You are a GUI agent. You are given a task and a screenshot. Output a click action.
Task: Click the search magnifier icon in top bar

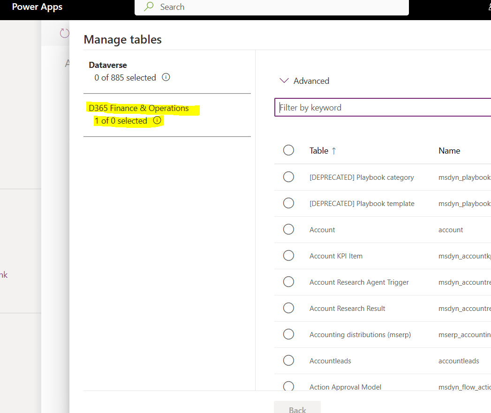click(149, 7)
